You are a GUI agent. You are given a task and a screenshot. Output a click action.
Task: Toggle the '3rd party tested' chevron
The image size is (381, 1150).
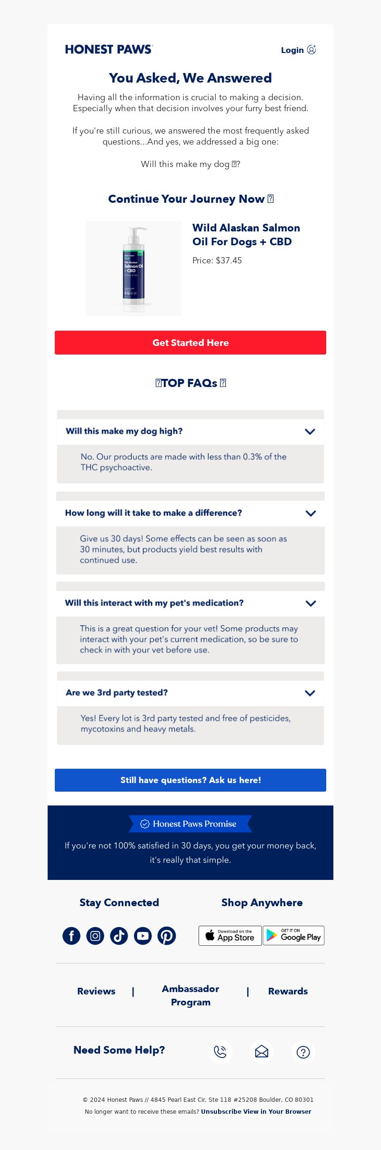point(310,693)
